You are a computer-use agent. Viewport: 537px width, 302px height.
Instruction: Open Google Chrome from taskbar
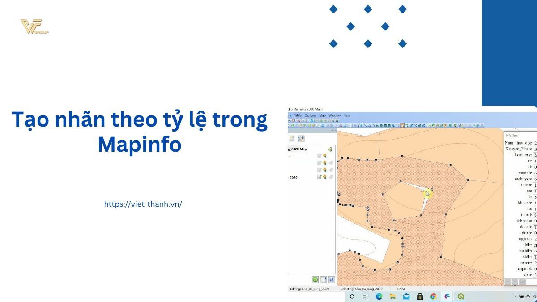(433, 297)
